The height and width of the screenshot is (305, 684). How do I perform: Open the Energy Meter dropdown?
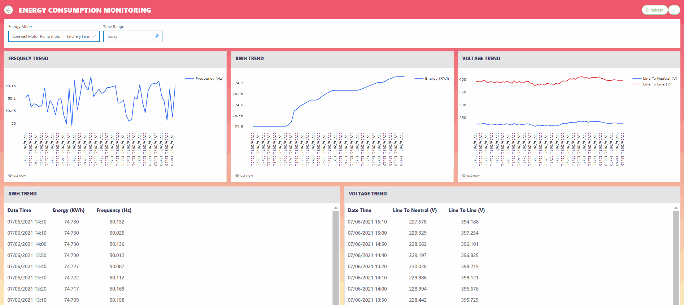click(x=54, y=36)
